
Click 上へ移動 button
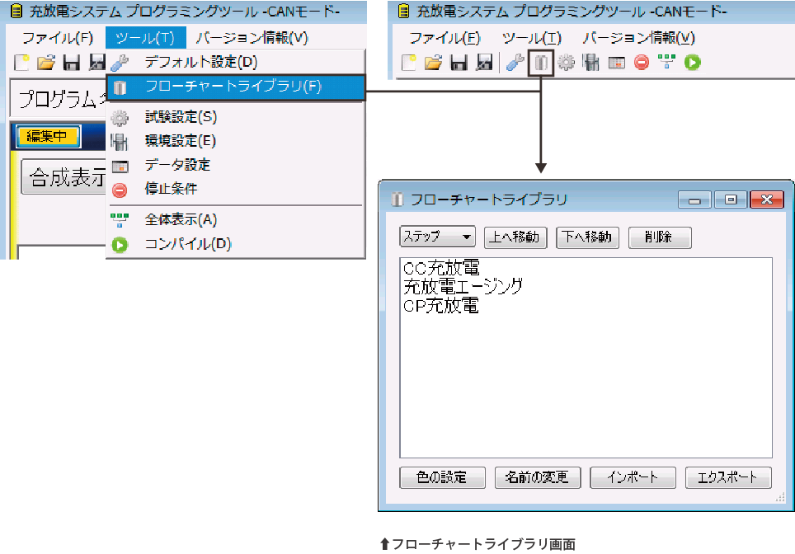click(515, 237)
